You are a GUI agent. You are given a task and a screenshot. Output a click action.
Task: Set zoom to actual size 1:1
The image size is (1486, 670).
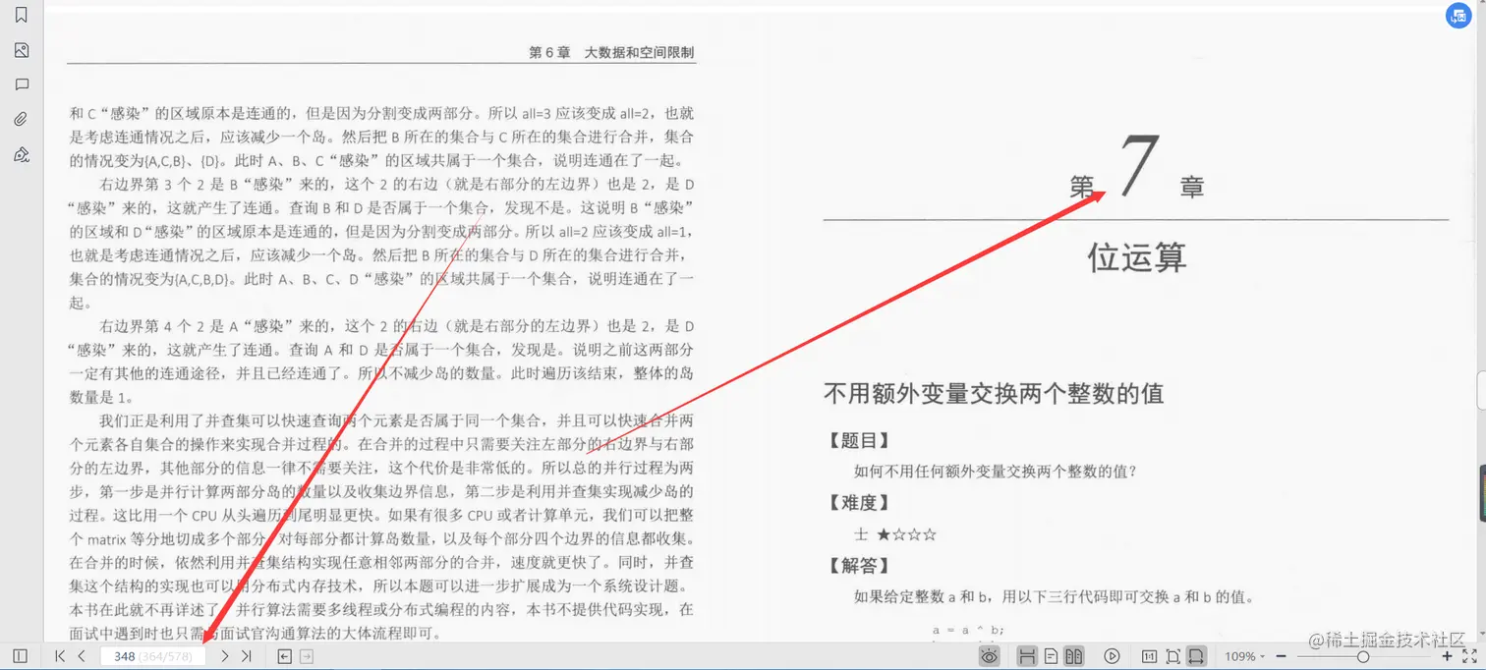click(x=1149, y=655)
